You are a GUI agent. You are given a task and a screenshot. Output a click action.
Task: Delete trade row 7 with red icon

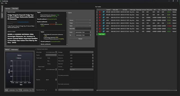[x=100, y=26]
